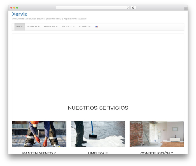Open the INICIO menu item
The height and width of the screenshot is (166, 196).
20,27
